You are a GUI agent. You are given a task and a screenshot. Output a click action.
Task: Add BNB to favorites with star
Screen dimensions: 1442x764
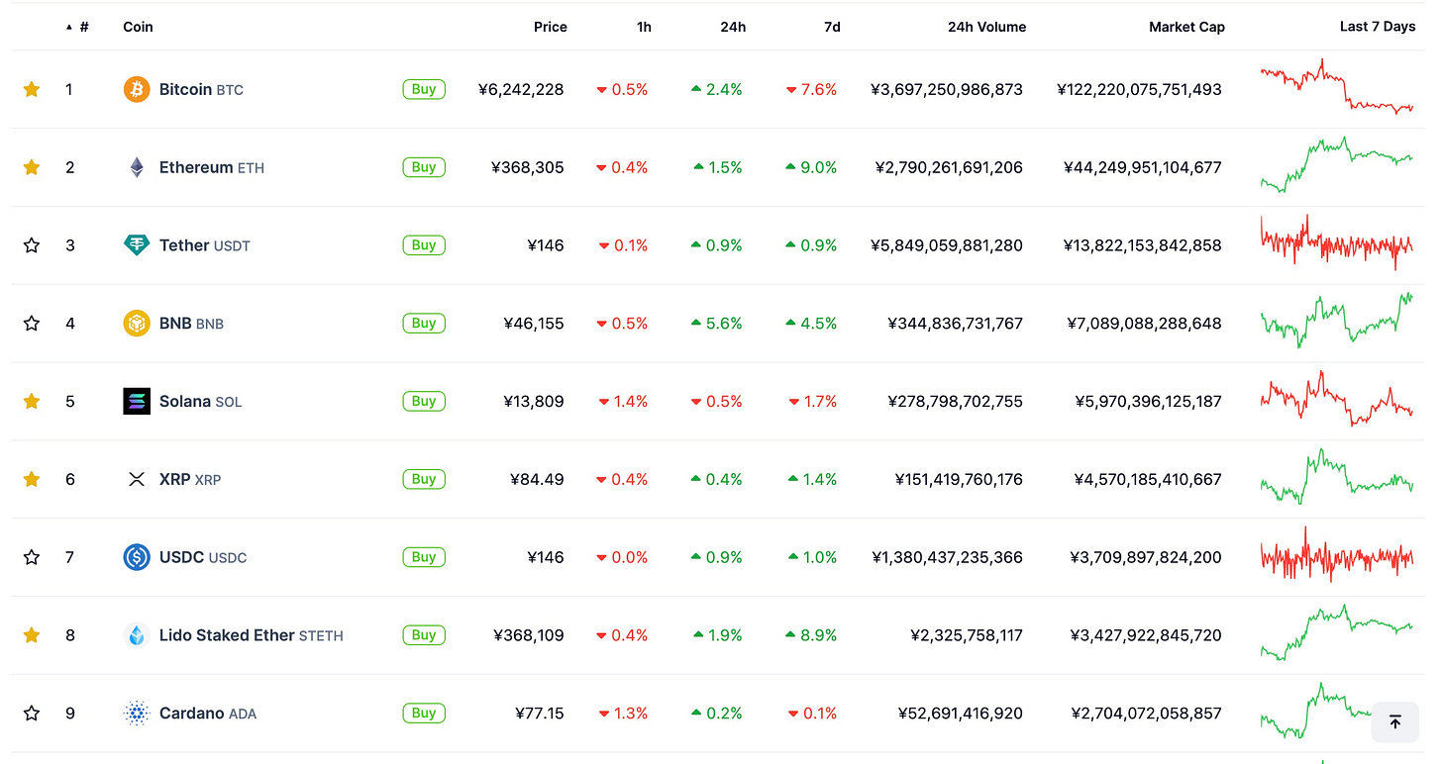coord(32,324)
